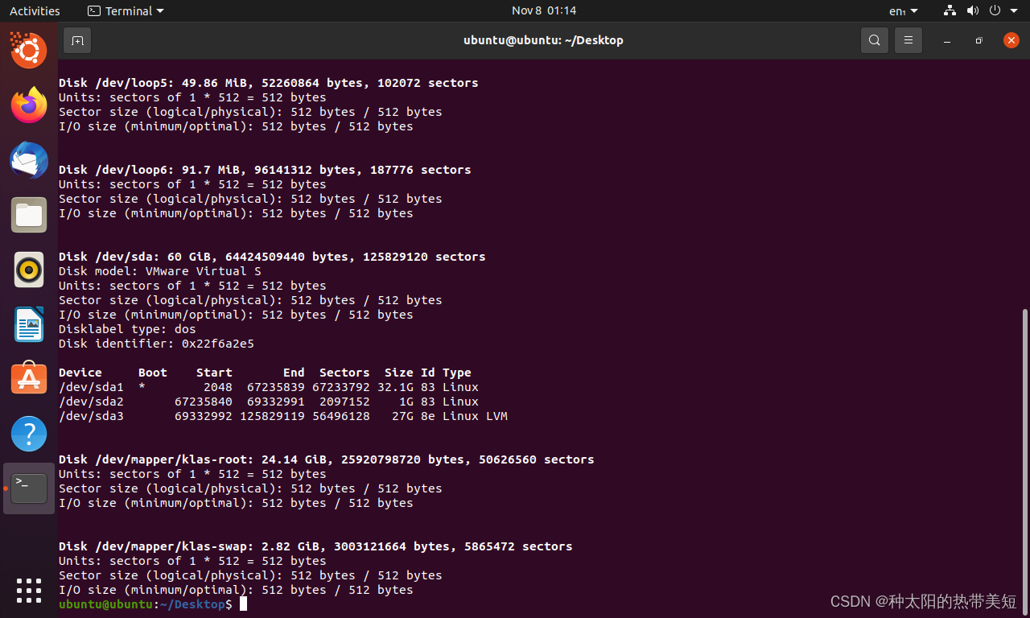This screenshot has height=618, width=1030.
Task: Open Ubuntu Software from the dock
Action: (x=29, y=378)
